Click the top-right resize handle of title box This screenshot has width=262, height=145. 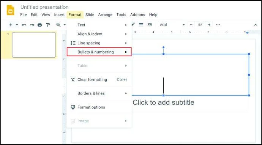point(249,54)
